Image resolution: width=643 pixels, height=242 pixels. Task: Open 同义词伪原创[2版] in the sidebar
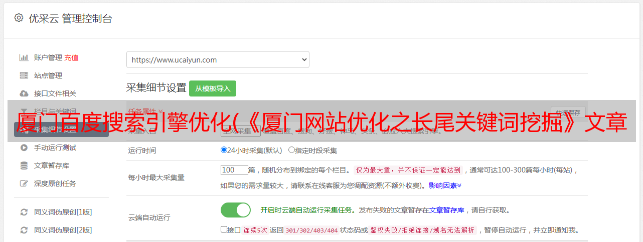[63, 230]
